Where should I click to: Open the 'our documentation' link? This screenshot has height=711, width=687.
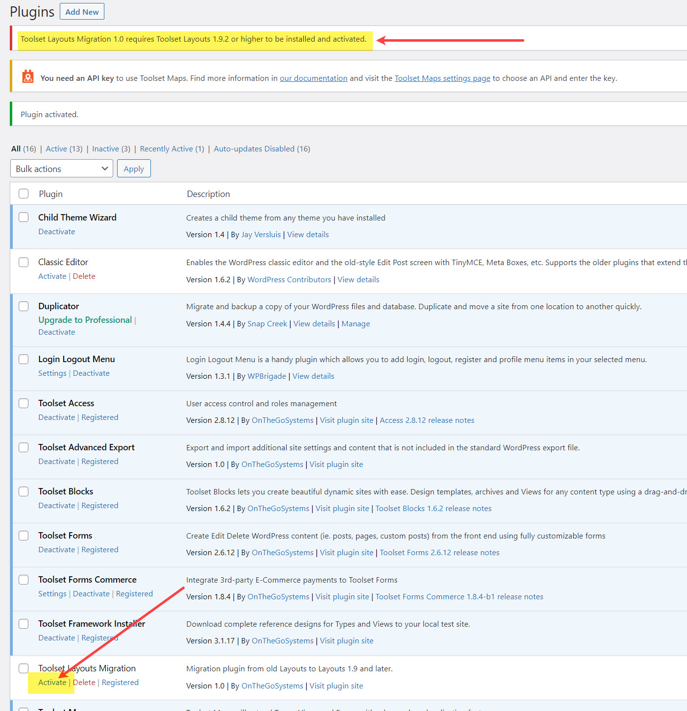pyautogui.click(x=314, y=78)
